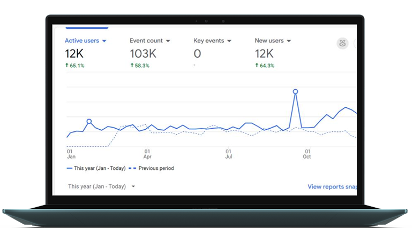Screen dimensions: 413x243
Task: Open the Key events metric dropdown
Action: tap(229, 41)
